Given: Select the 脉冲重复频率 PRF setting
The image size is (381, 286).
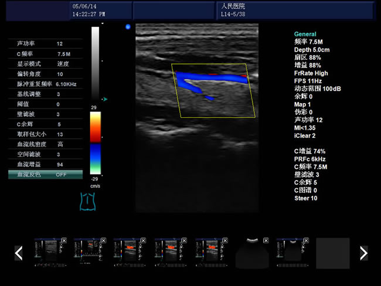Looking at the screenshot, I should pyautogui.click(x=45, y=84).
